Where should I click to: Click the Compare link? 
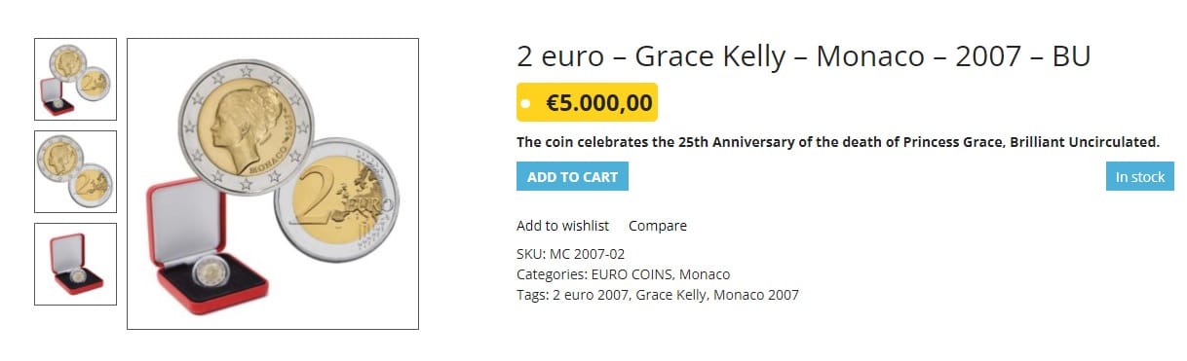click(657, 226)
